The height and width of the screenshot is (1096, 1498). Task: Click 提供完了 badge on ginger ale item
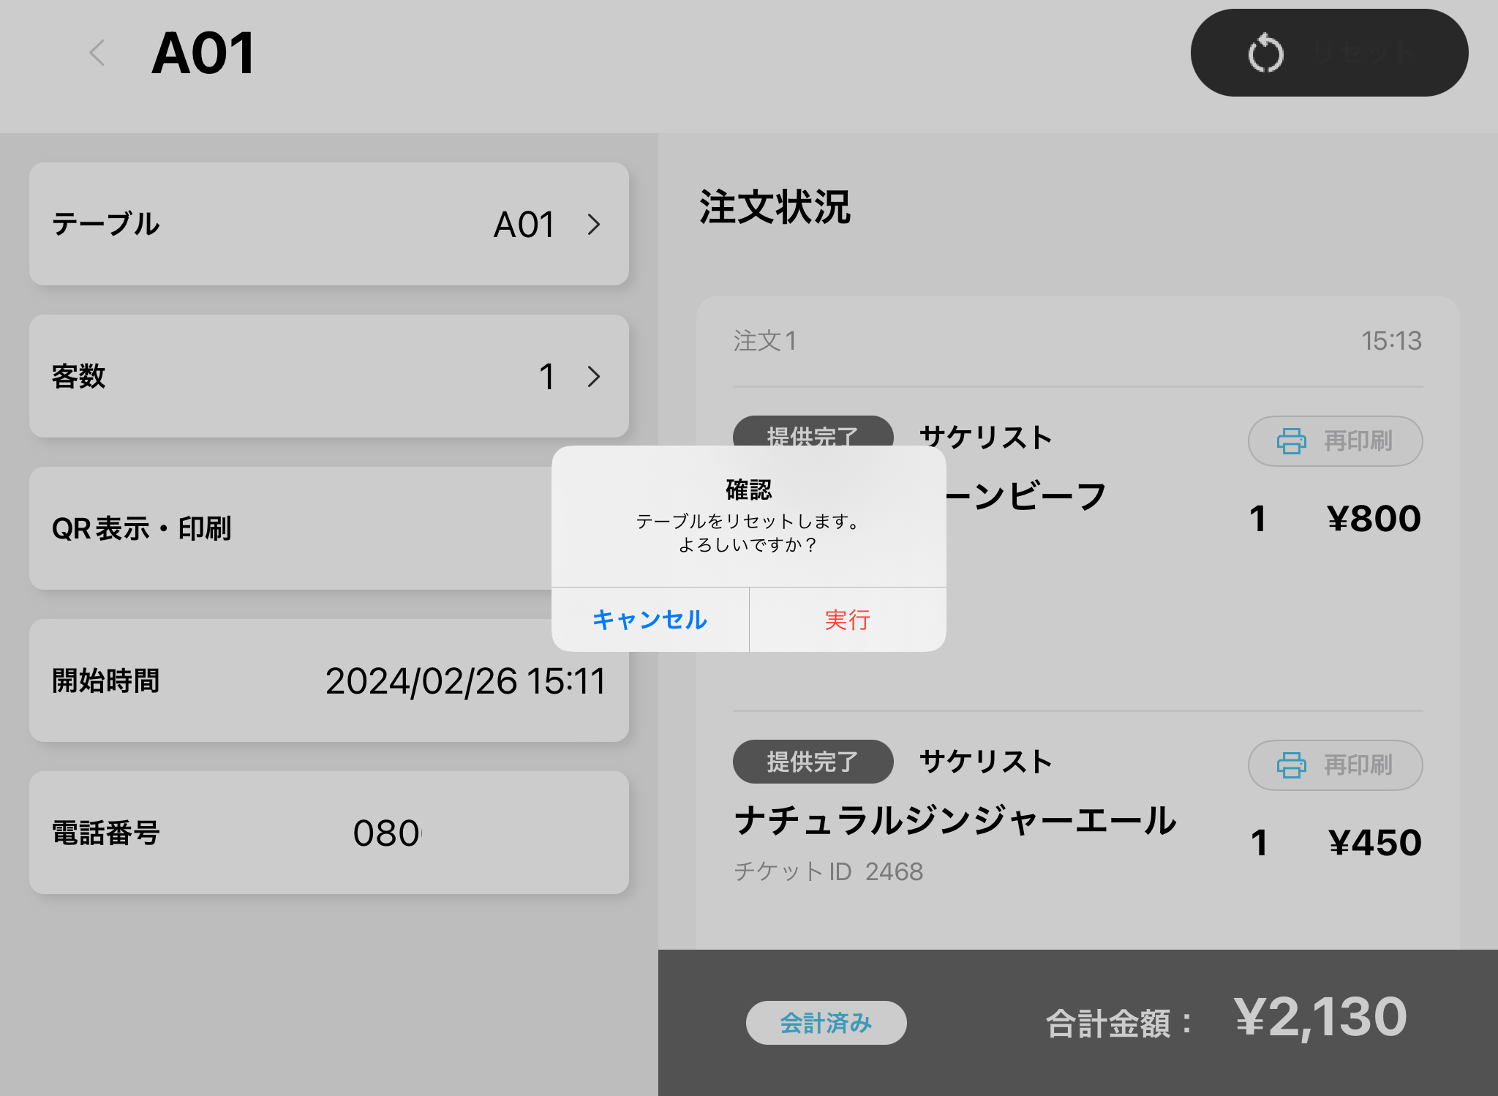pyautogui.click(x=813, y=762)
